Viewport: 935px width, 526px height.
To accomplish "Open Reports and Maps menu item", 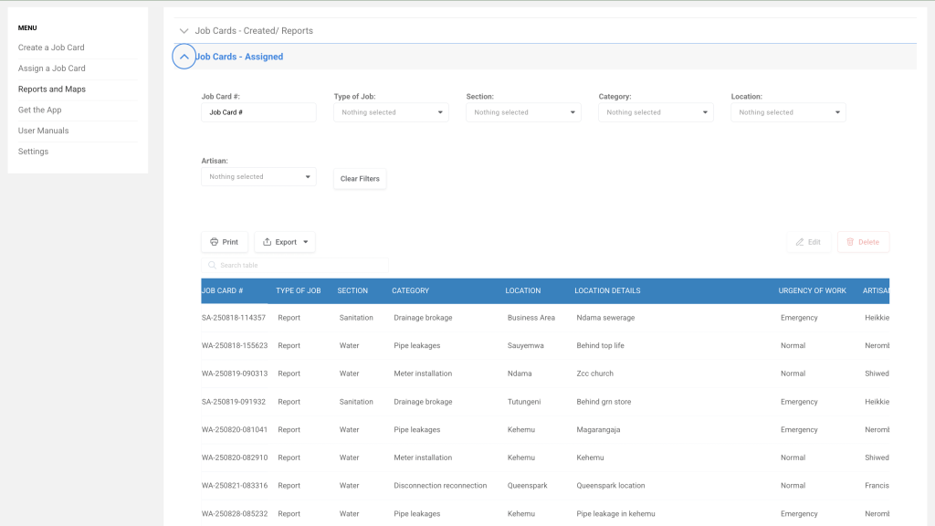I will (52, 89).
